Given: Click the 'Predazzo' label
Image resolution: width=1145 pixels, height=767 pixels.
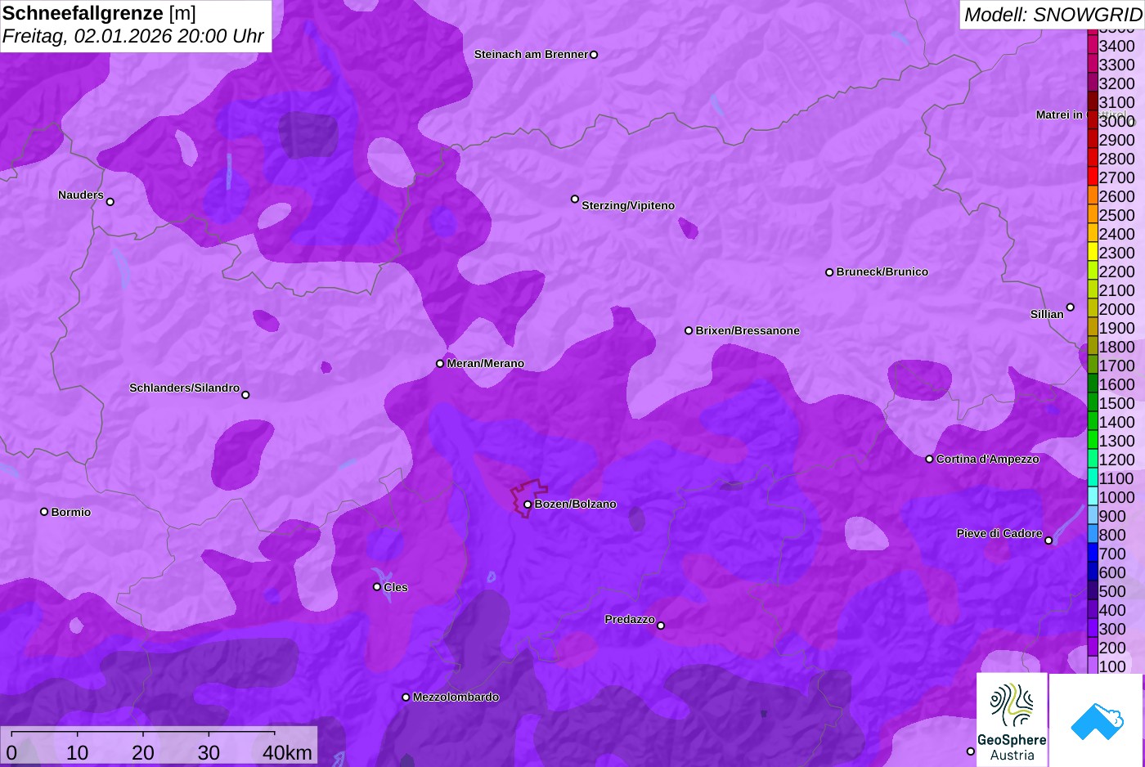Looking at the screenshot, I should click(630, 619).
